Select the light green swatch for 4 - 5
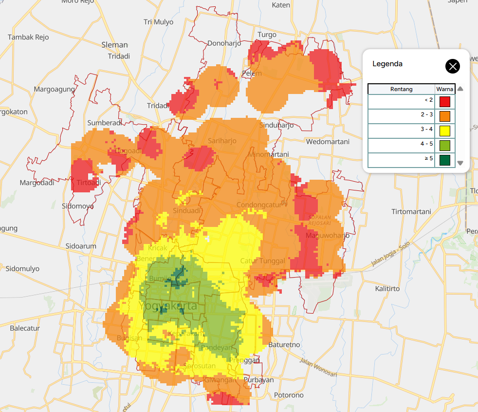The image size is (478, 412). click(x=445, y=146)
